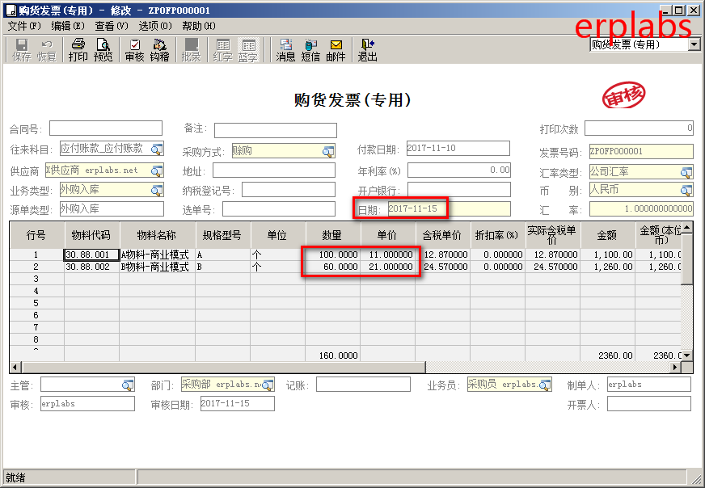Click the 红字 red invoice icon

click(x=222, y=49)
